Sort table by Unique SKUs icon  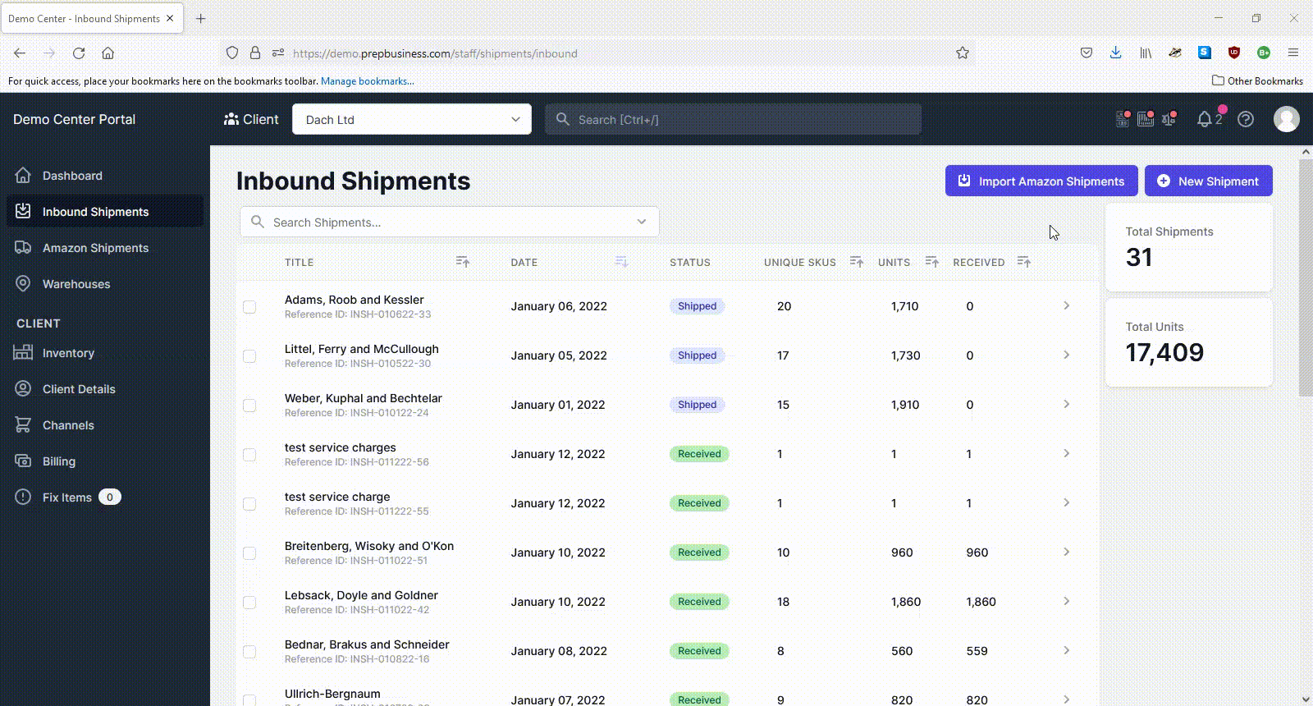coord(856,261)
